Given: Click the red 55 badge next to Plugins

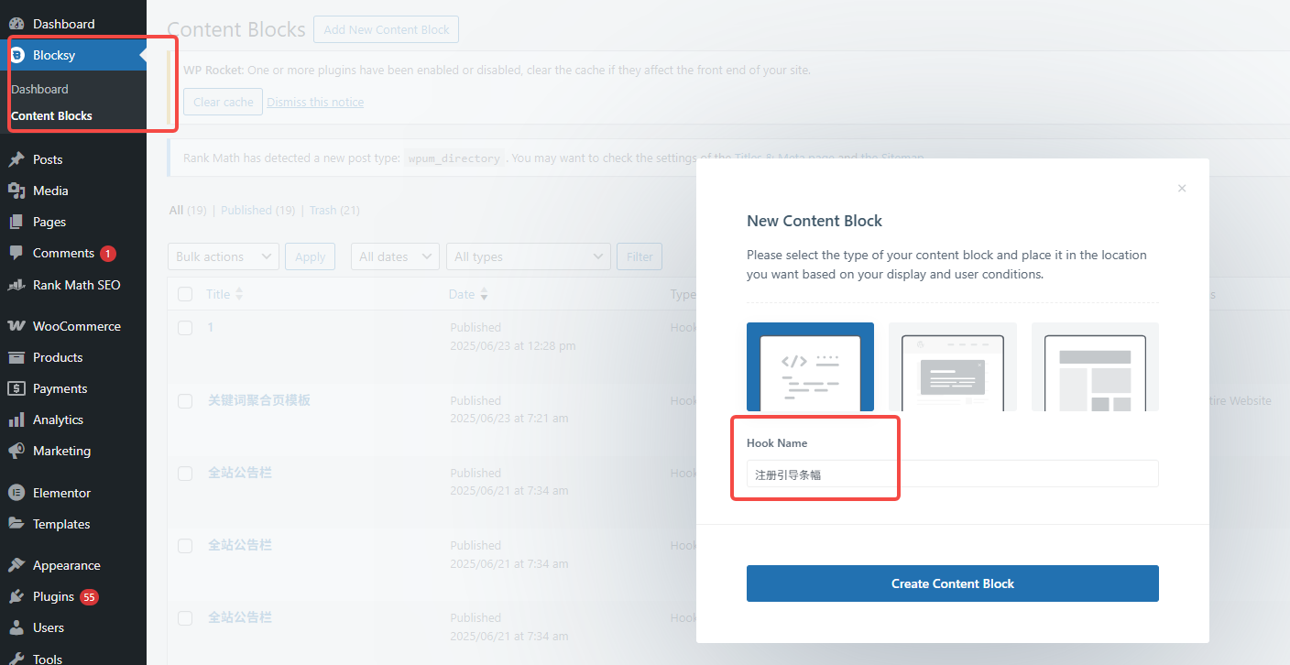Looking at the screenshot, I should (89, 597).
